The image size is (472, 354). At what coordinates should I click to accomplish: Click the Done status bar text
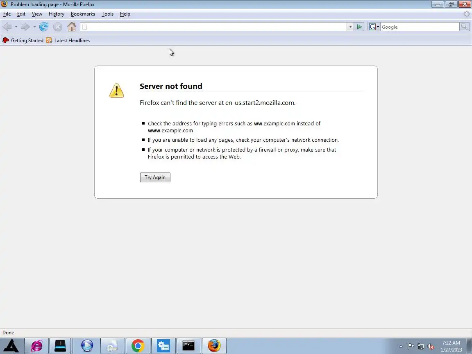tap(8, 333)
